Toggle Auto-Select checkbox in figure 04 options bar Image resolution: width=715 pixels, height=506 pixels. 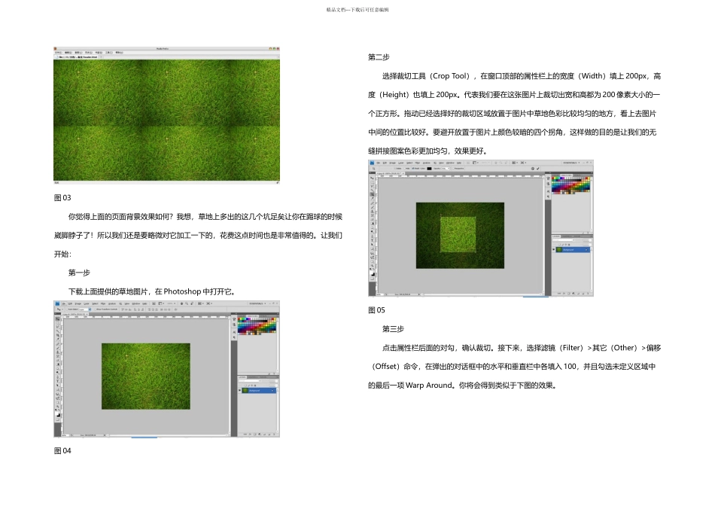coord(66,309)
